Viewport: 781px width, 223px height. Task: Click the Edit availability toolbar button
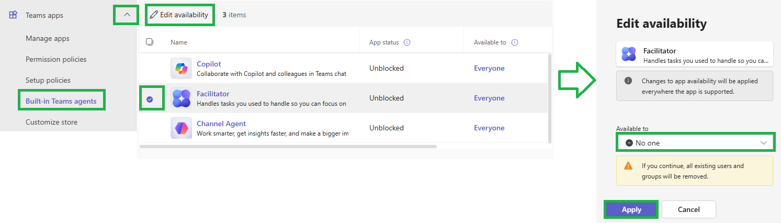179,15
